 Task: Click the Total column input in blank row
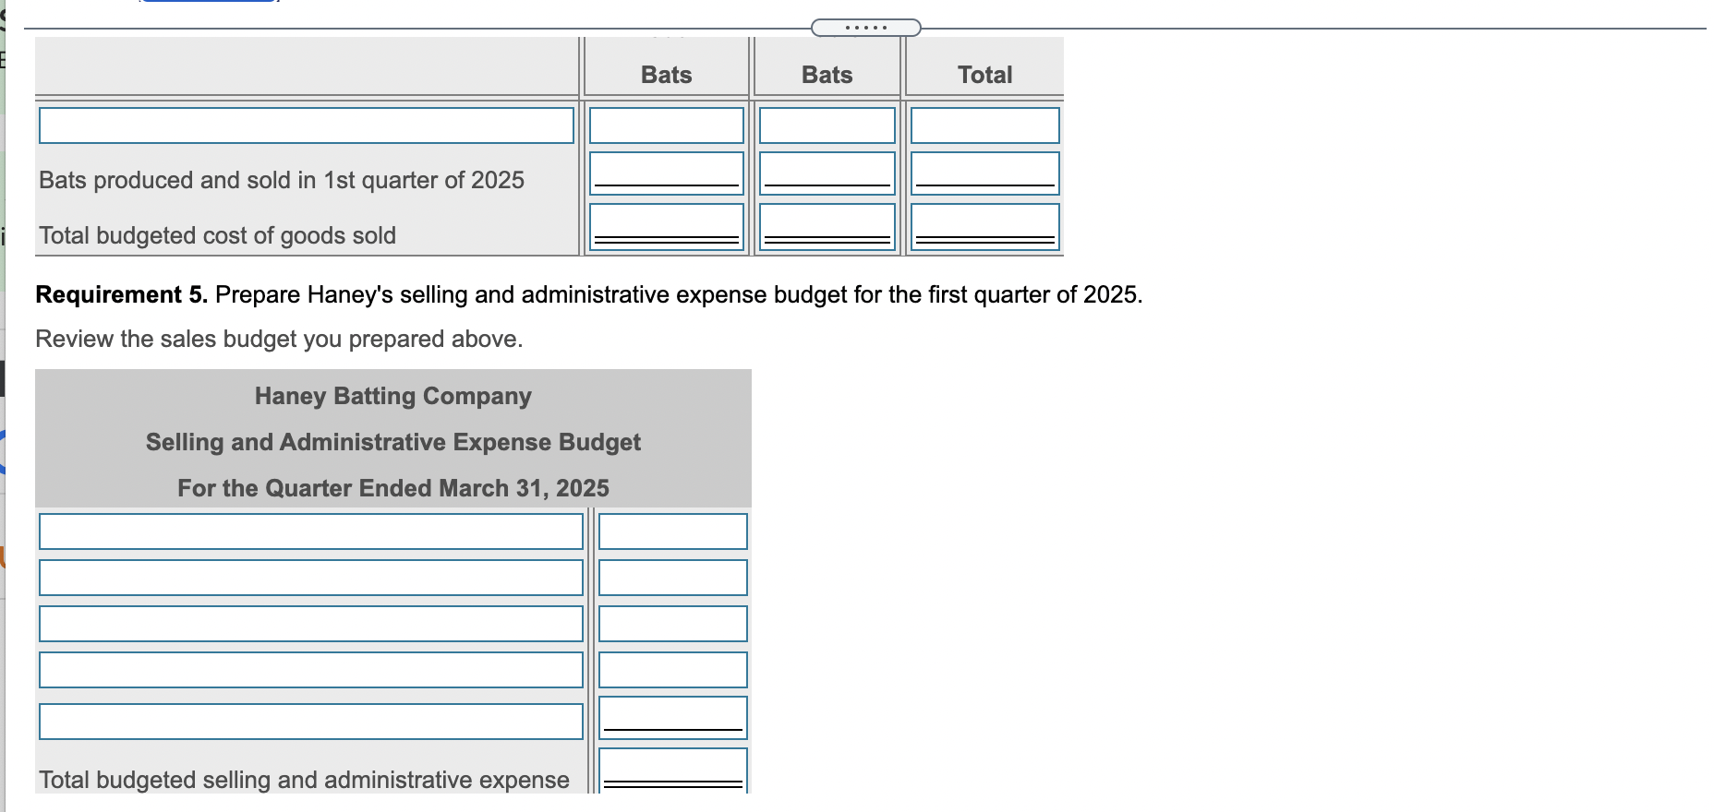985,125
